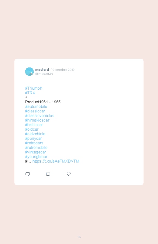Open the t.co/aAeFMXBVTM short link
This screenshot has width=158, height=244.
[x=56, y=161]
